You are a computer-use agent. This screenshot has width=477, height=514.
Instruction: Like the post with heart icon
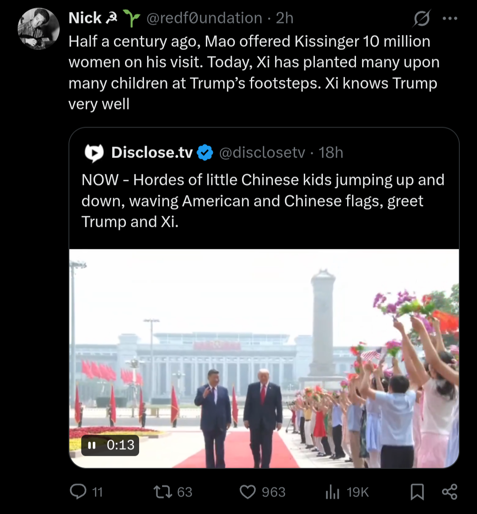[248, 492]
